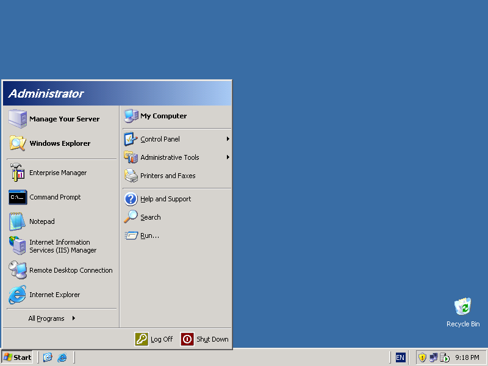This screenshot has height=366, width=488.
Task: Click the Command Prompt black console icon
Action: [x=18, y=197]
